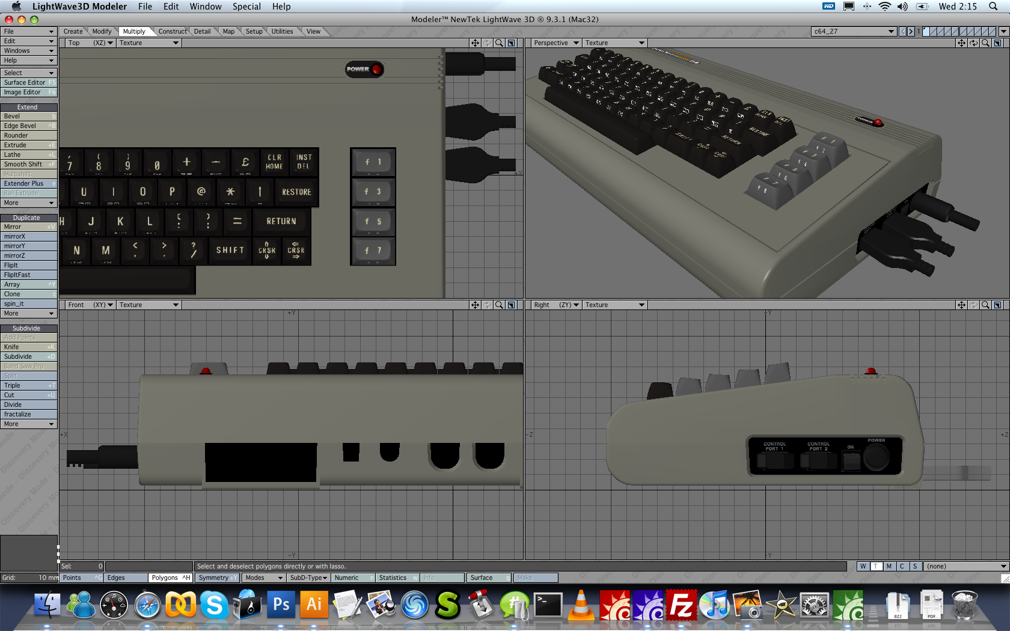This screenshot has height=631, width=1010.
Task: Open the Right (ZY) view type dropdown
Action: pyautogui.click(x=555, y=305)
